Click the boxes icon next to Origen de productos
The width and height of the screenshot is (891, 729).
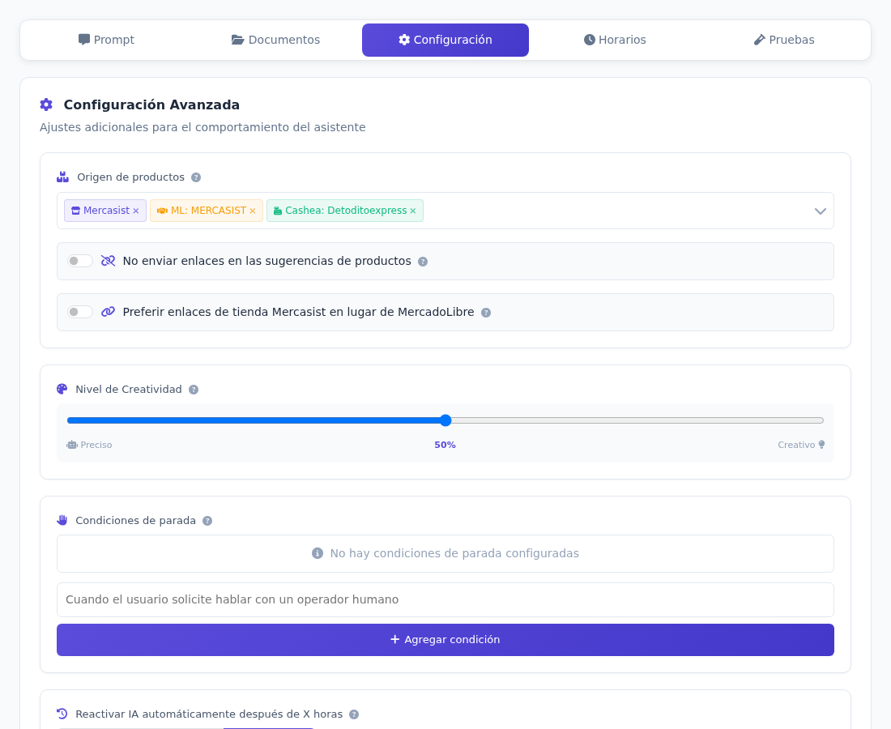point(62,177)
